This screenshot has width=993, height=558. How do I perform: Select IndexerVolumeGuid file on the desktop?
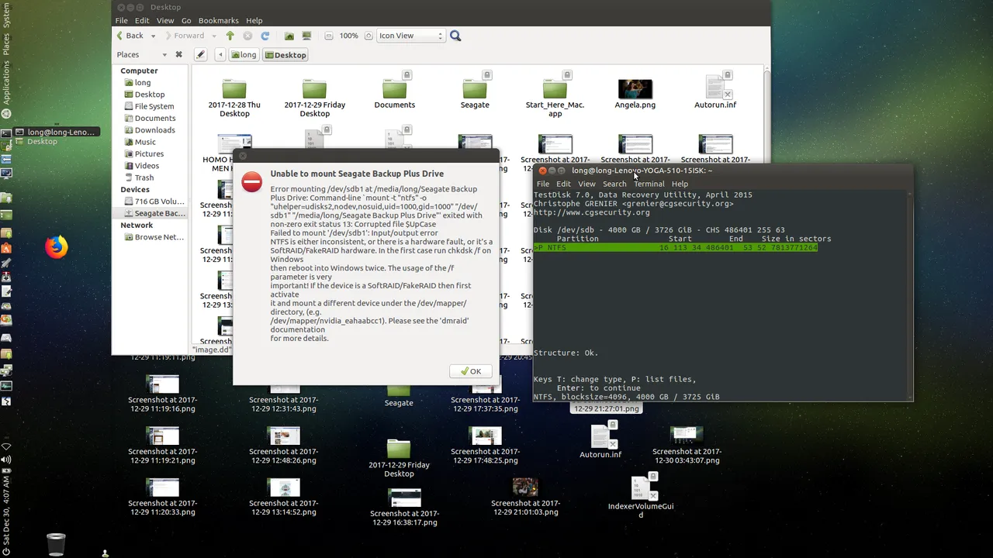(x=641, y=487)
